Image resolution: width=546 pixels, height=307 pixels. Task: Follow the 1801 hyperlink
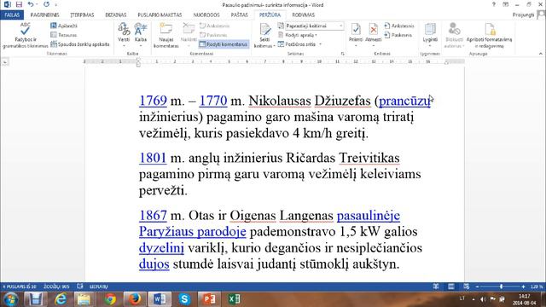(153, 158)
